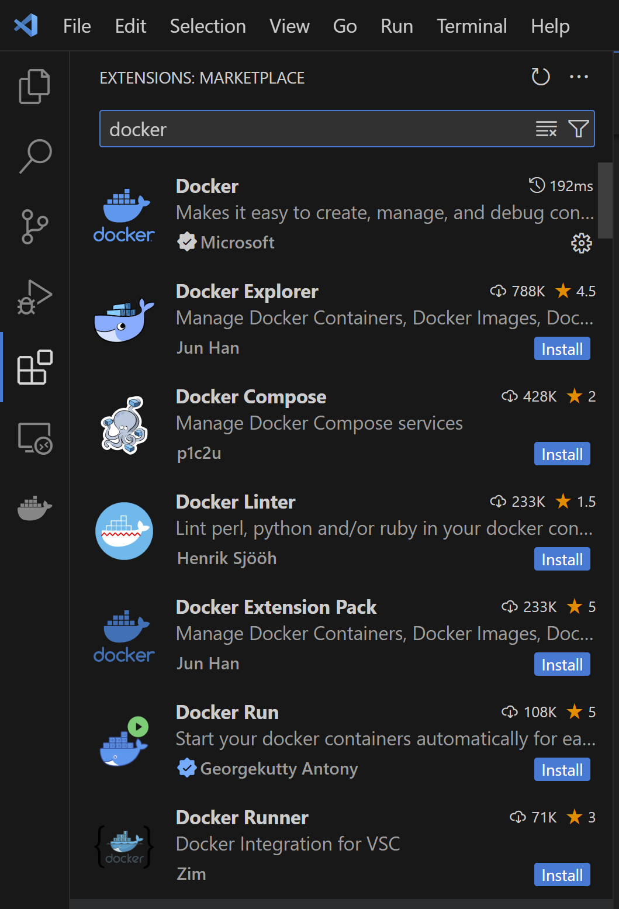The height and width of the screenshot is (909, 619).
Task: Click the extensions list vertical scrollbar
Action: click(604, 202)
